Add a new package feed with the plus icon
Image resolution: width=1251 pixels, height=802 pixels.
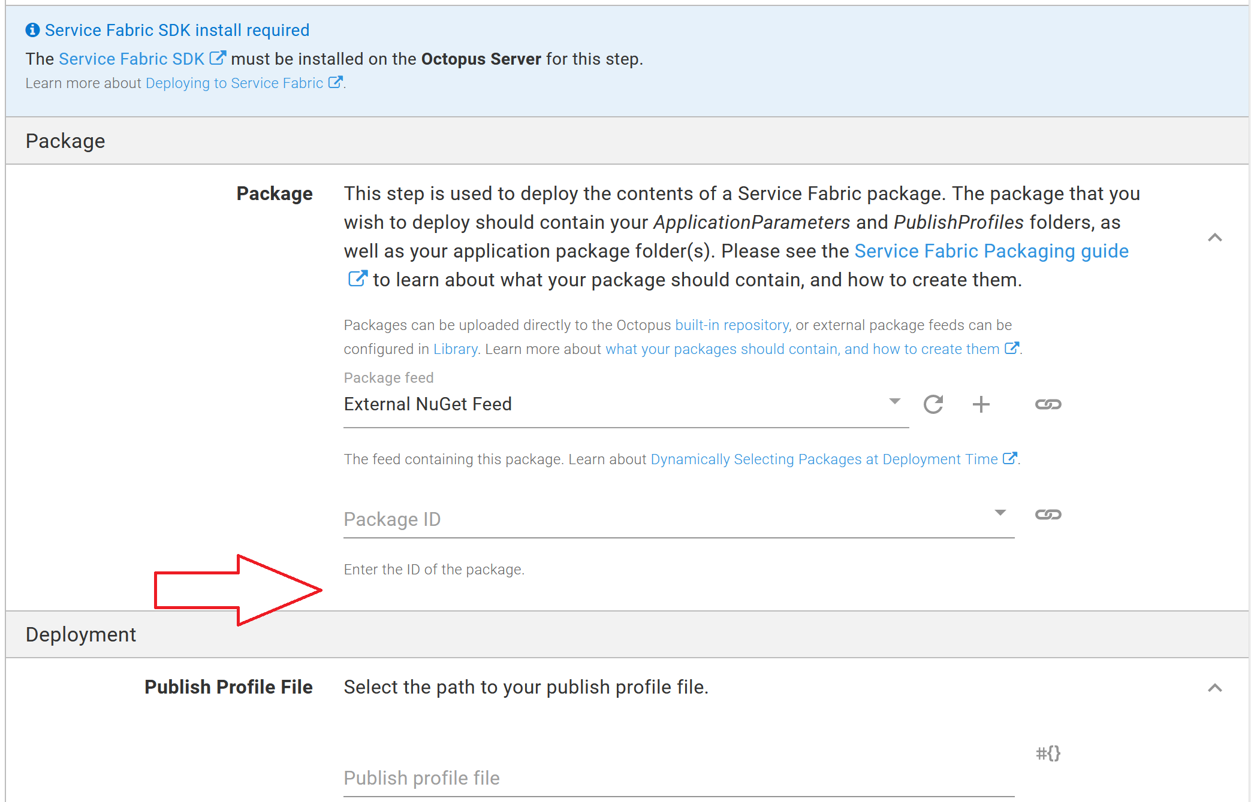pyautogui.click(x=981, y=404)
